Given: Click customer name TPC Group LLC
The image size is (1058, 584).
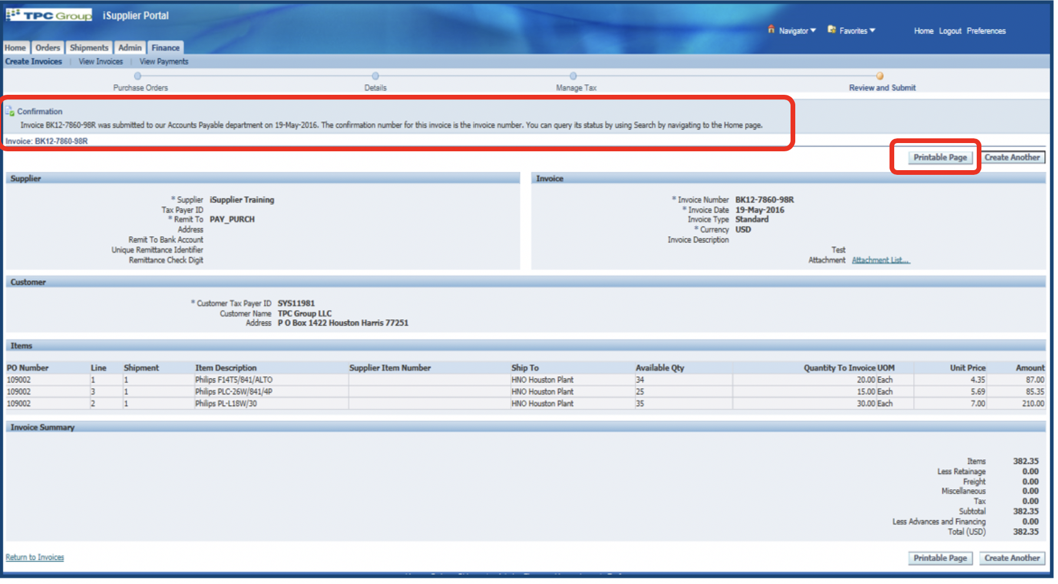Looking at the screenshot, I should [x=305, y=313].
